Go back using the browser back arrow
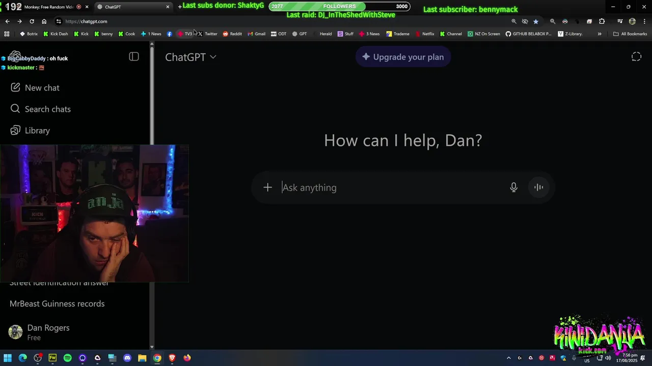 (7, 21)
